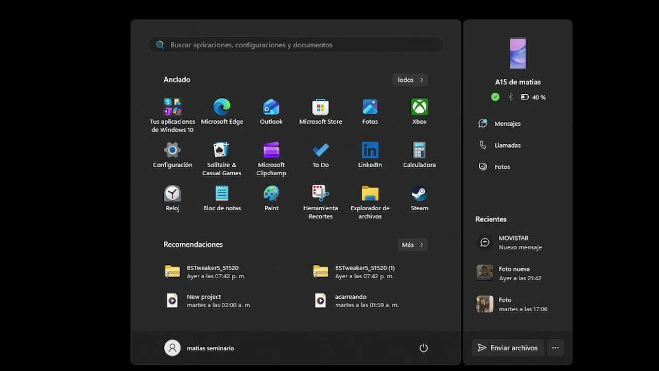The width and height of the screenshot is (659, 371).
Task: Click the A15 de matias phone image
Action: click(x=518, y=53)
